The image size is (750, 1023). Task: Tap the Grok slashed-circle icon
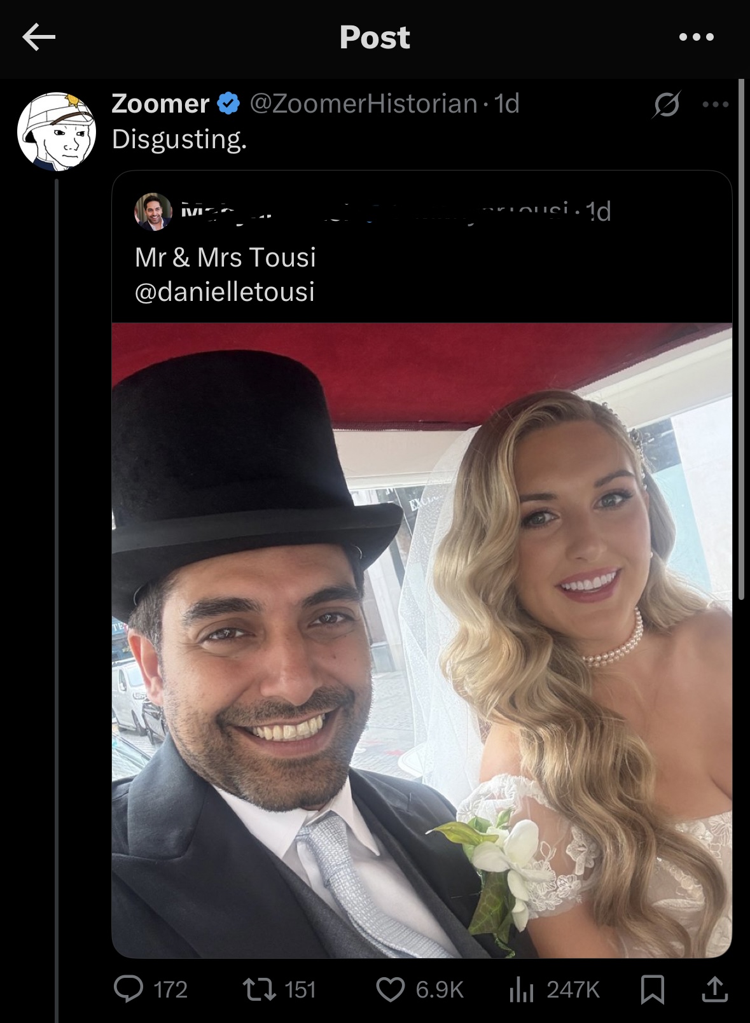(x=666, y=104)
